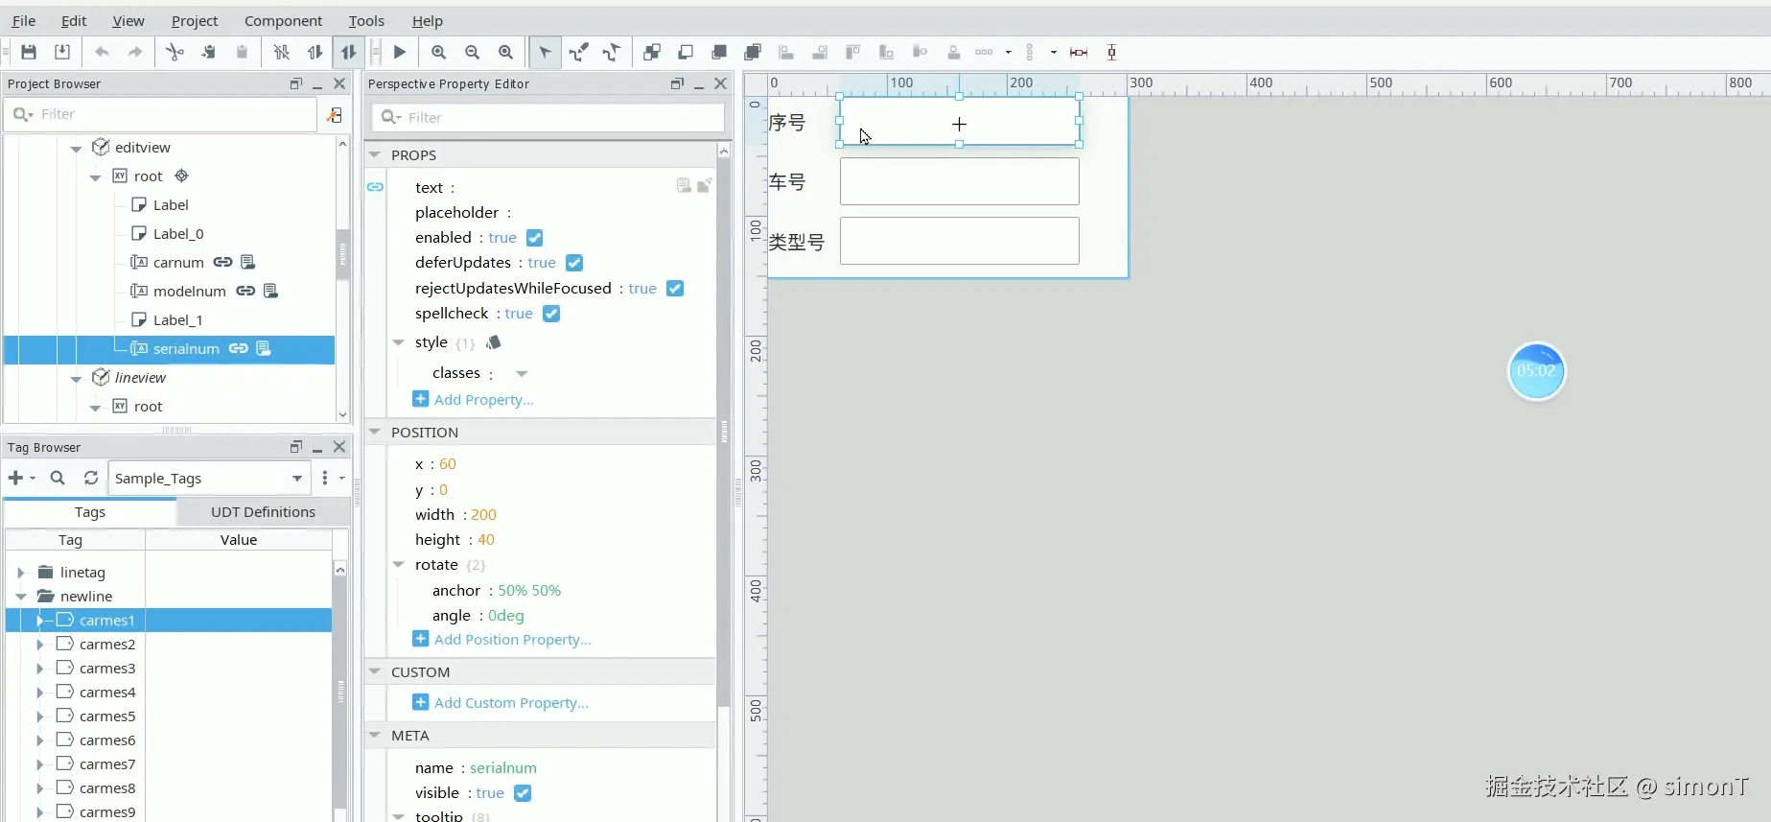Click the text input beside 车号 on the canvas
The width and height of the screenshot is (1771, 822).
[959, 181]
